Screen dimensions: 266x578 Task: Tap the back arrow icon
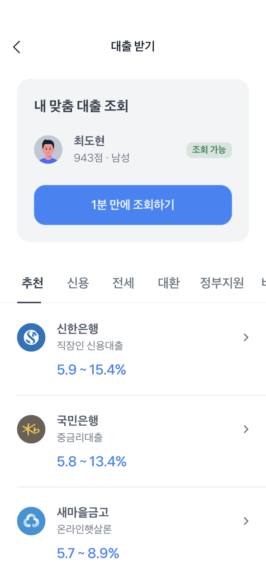[17, 47]
